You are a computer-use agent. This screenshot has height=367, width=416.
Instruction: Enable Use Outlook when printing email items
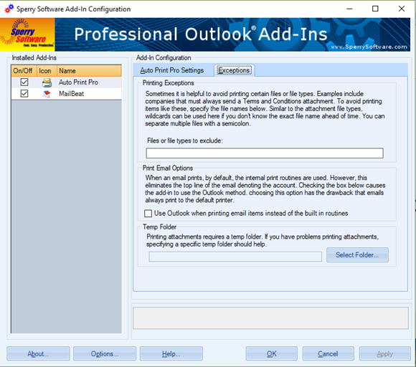click(148, 214)
